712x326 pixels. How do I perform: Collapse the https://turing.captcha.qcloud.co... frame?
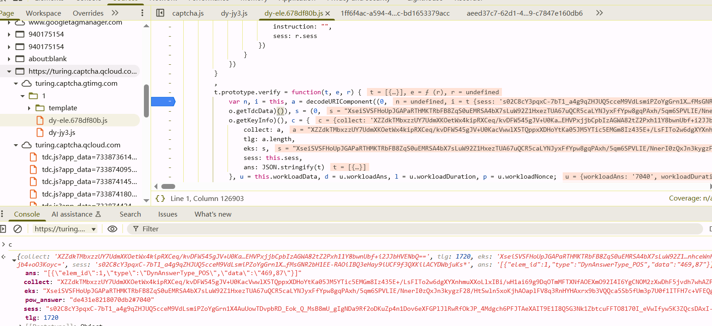click(x=9, y=71)
